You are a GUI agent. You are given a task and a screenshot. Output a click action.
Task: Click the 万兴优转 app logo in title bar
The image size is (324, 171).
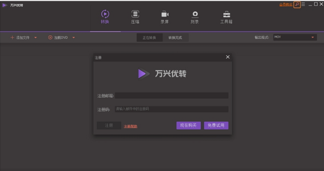tap(4, 5)
